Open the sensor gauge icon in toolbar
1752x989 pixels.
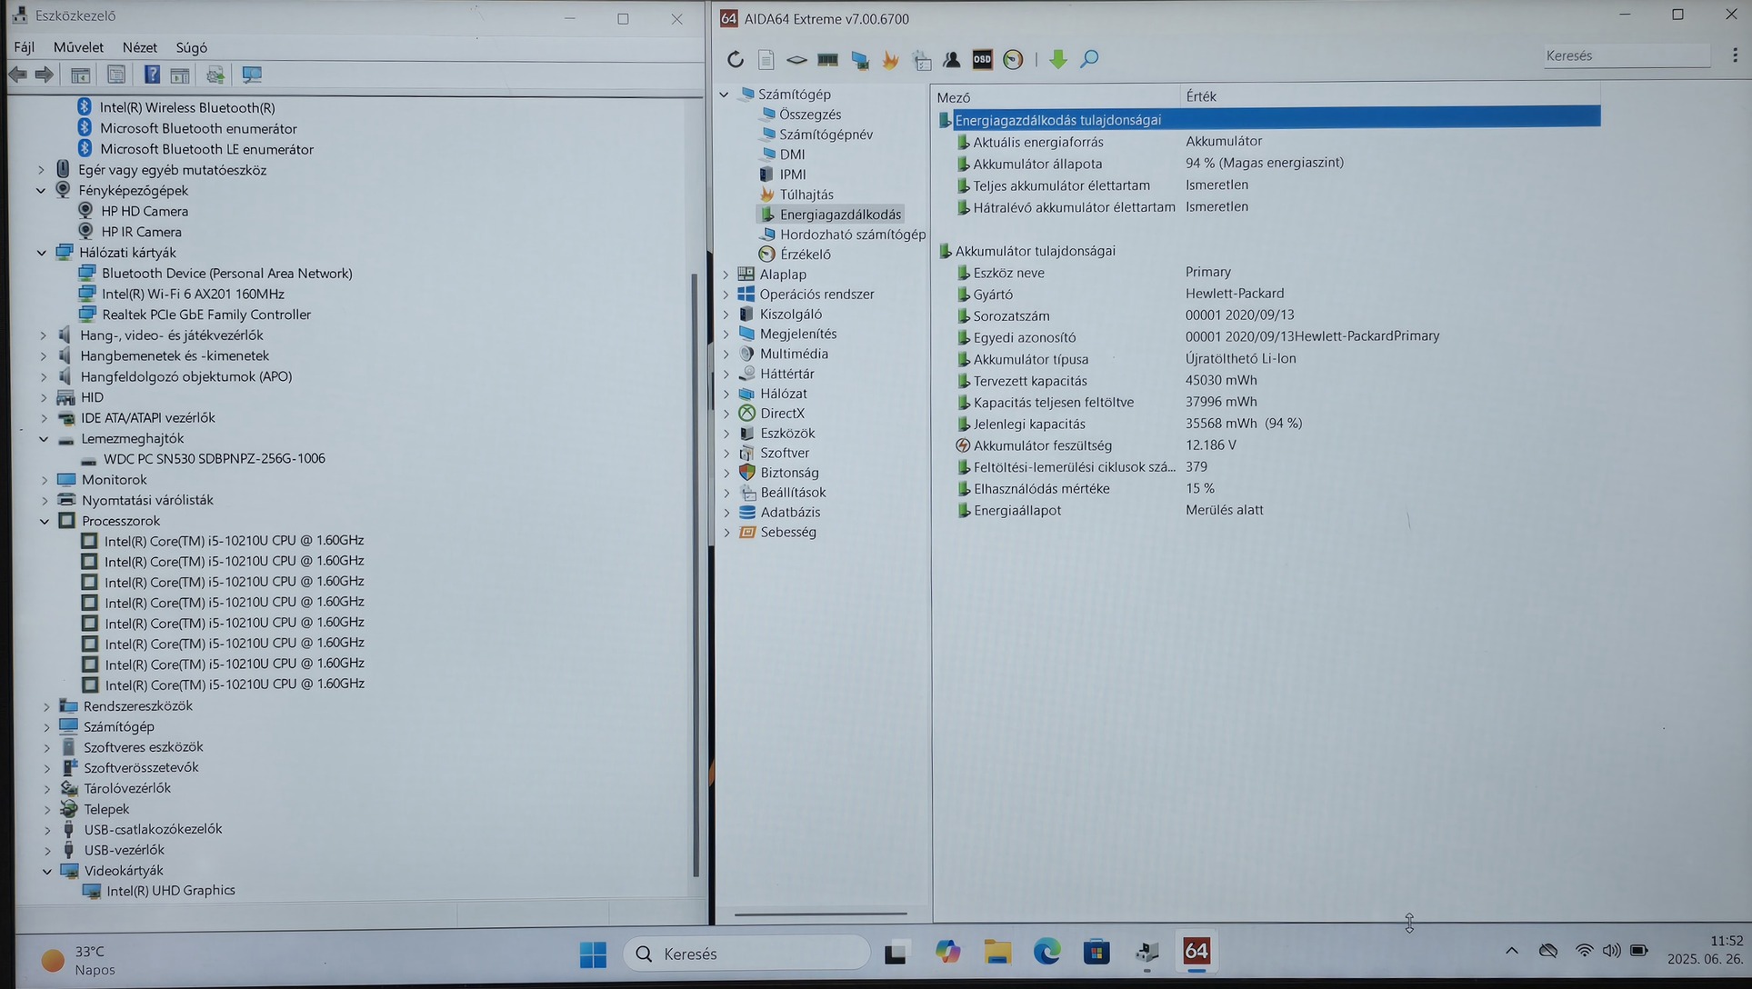tap(1013, 60)
